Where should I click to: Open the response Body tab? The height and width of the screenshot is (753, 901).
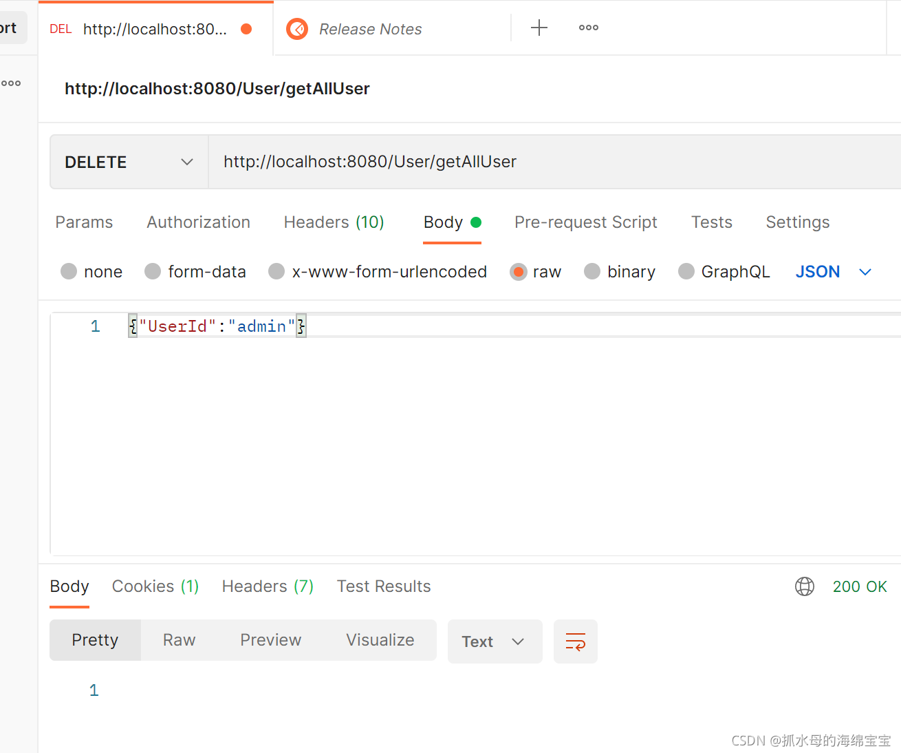click(69, 586)
